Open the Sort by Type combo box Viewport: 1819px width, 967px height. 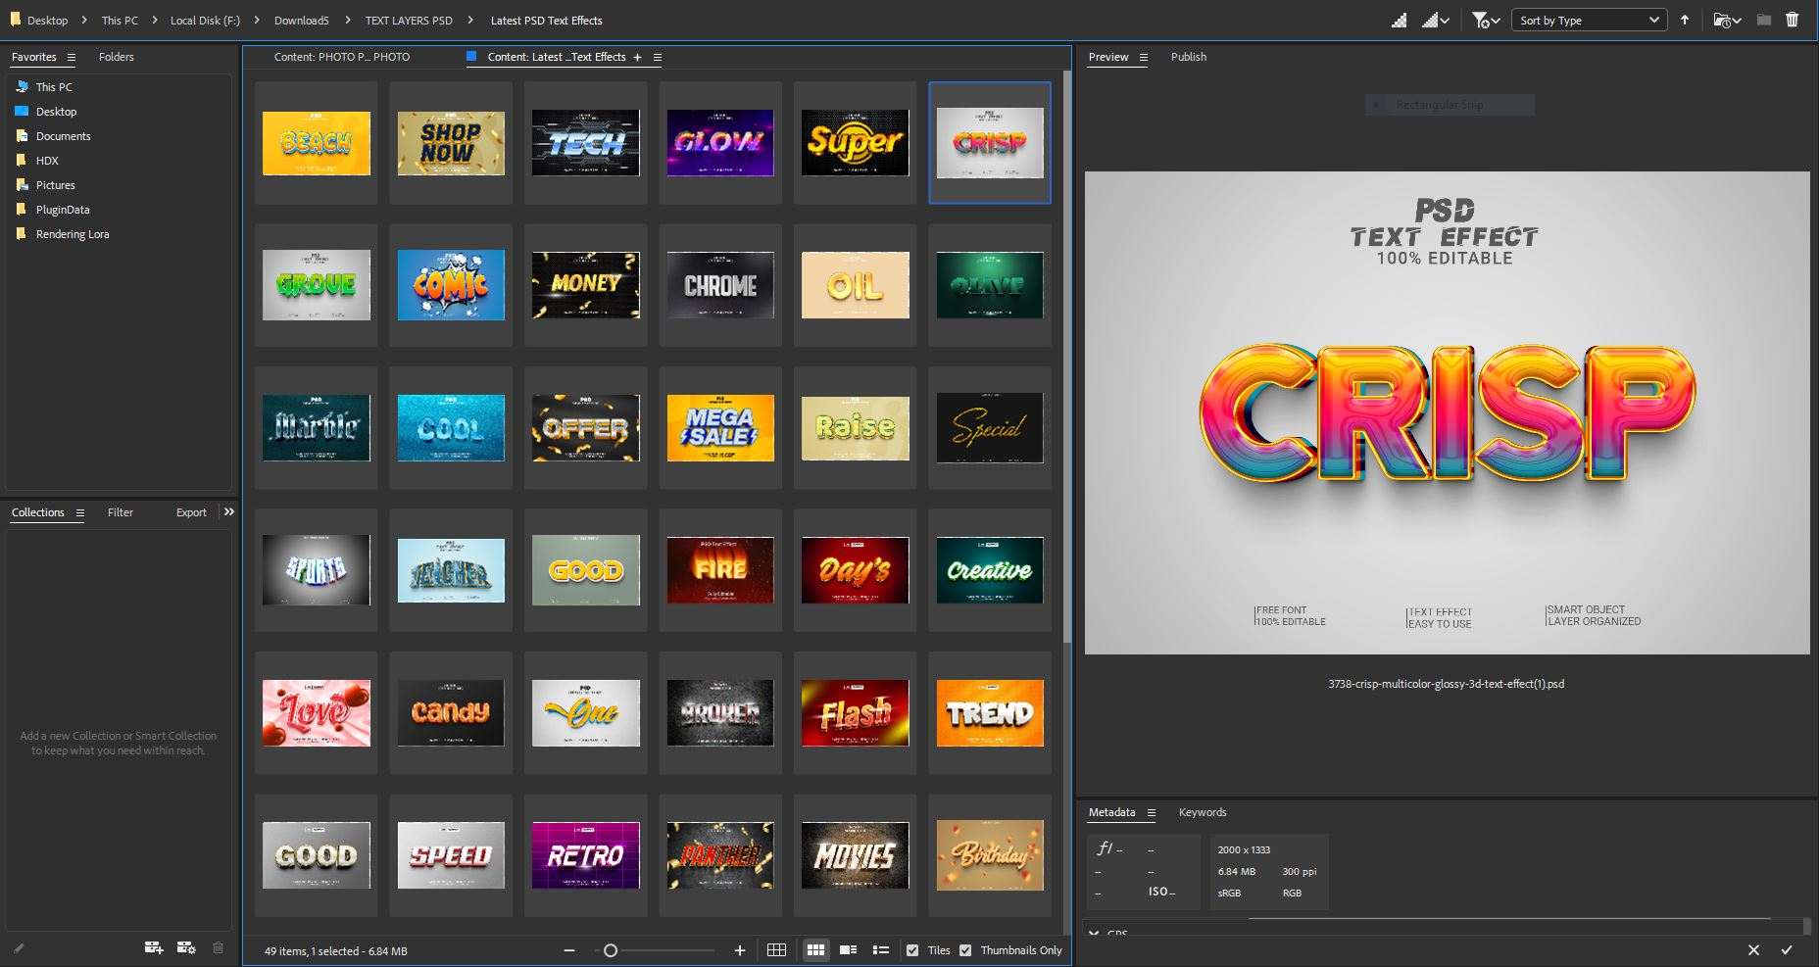(1589, 20)
